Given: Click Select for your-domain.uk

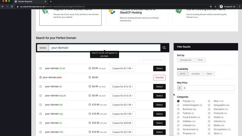Looking at the screenshot, I should 160,87.
